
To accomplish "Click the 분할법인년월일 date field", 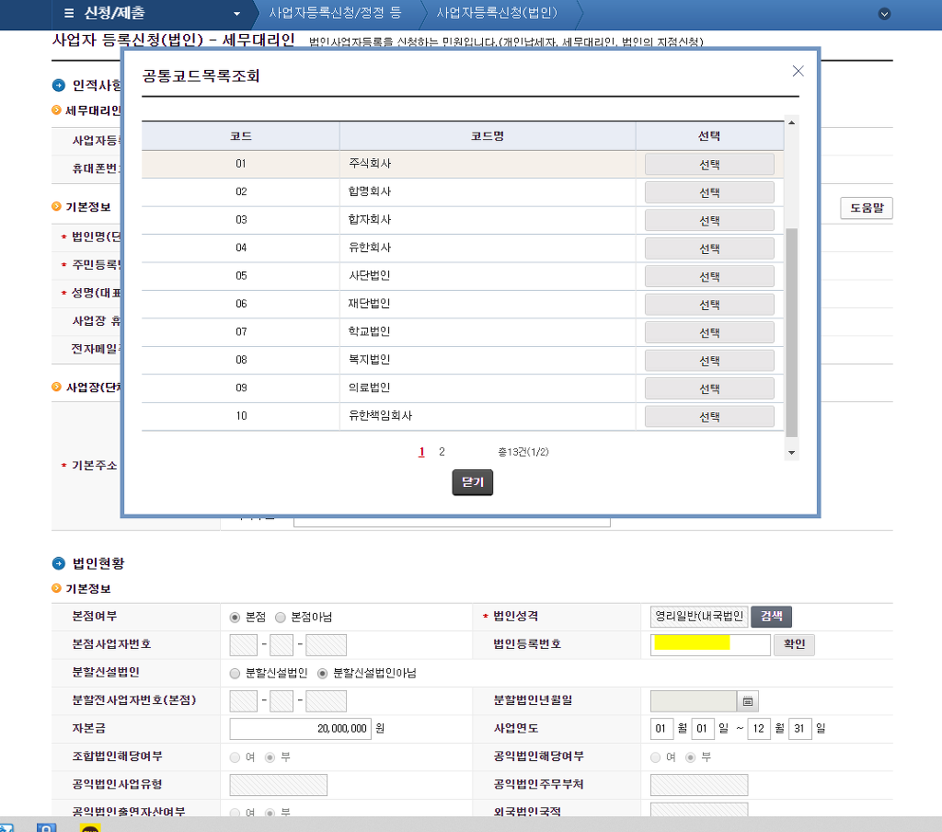I will click(694, 701).
